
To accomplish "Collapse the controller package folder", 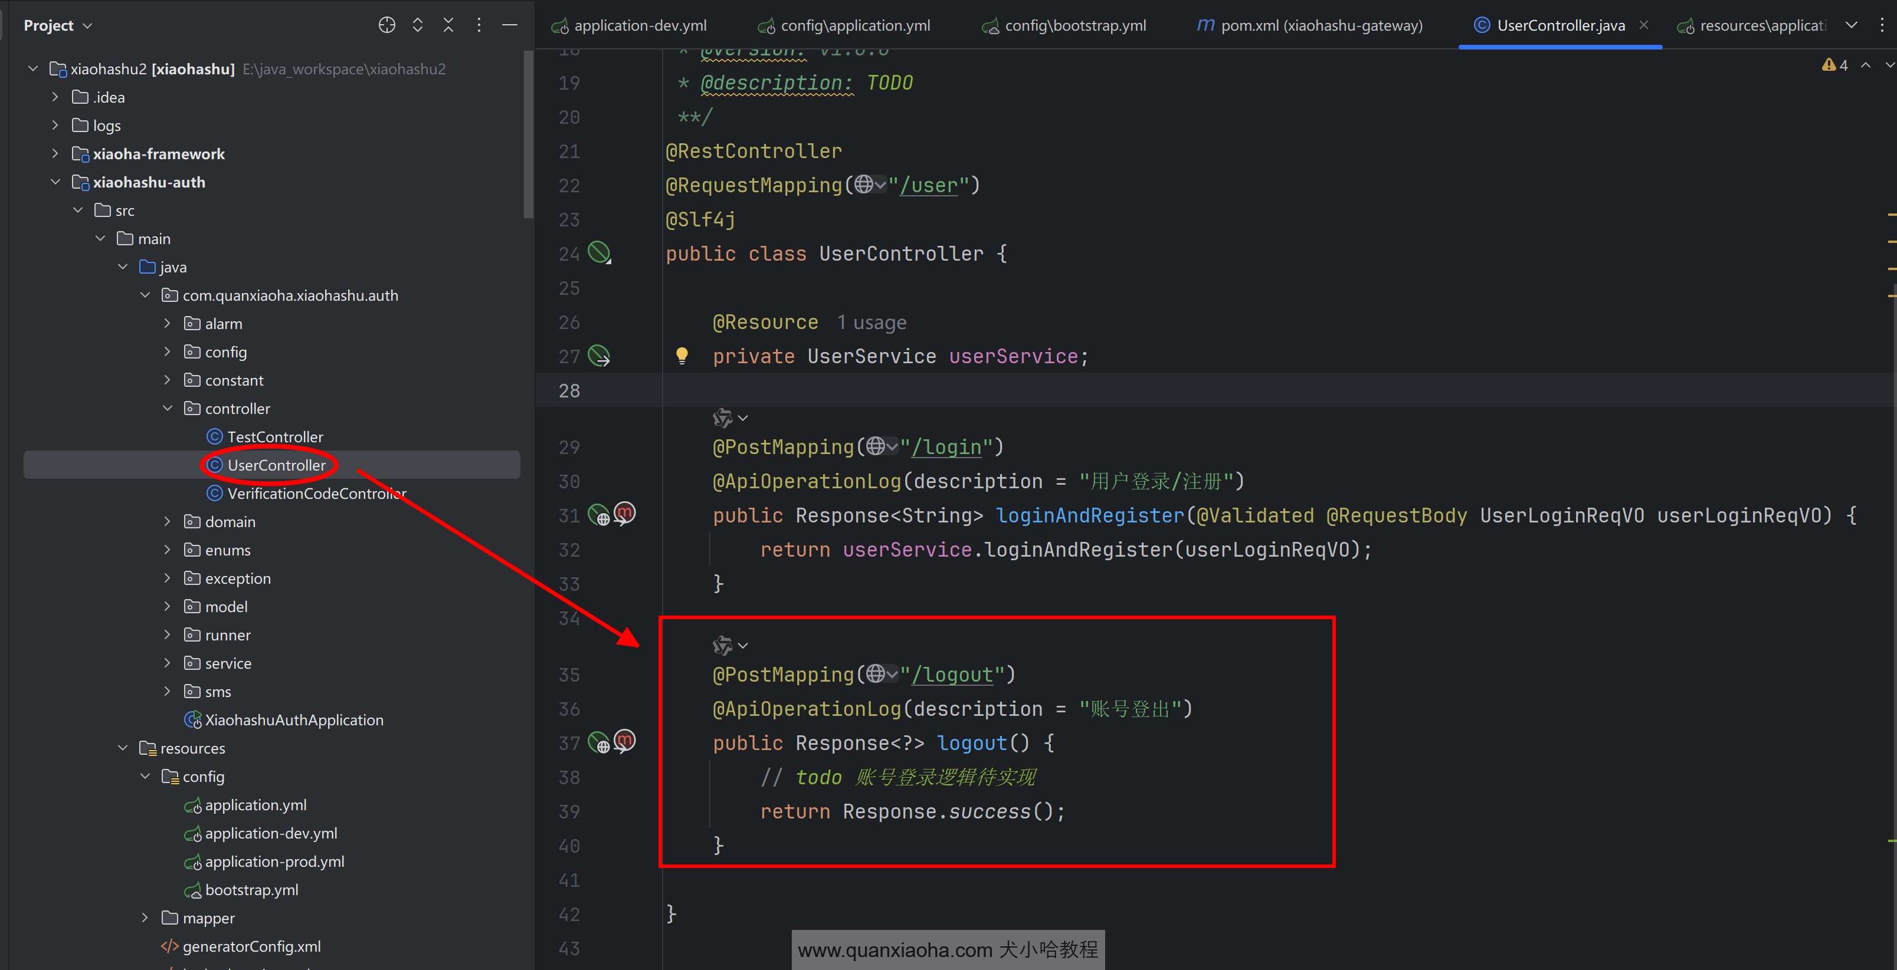I will (167, 409).
